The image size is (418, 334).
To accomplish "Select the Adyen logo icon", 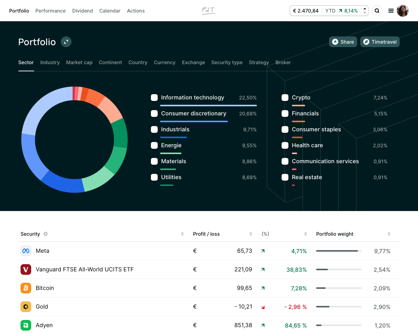I will pos(25,325).
